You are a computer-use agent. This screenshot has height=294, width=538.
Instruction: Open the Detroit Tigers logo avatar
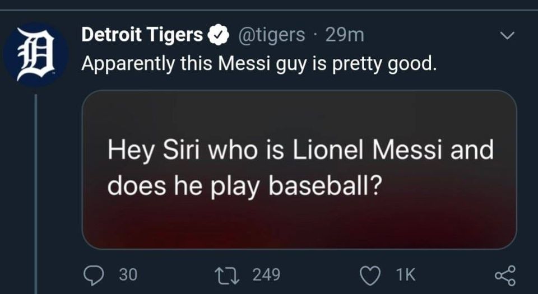pyautogui.click(x=35, y=54)
